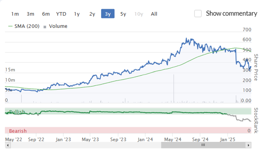The width and height of the screenshot is (262, 151).
Task: Select the 1y time range
Action: pyautogui.click(x=77, y=14)
